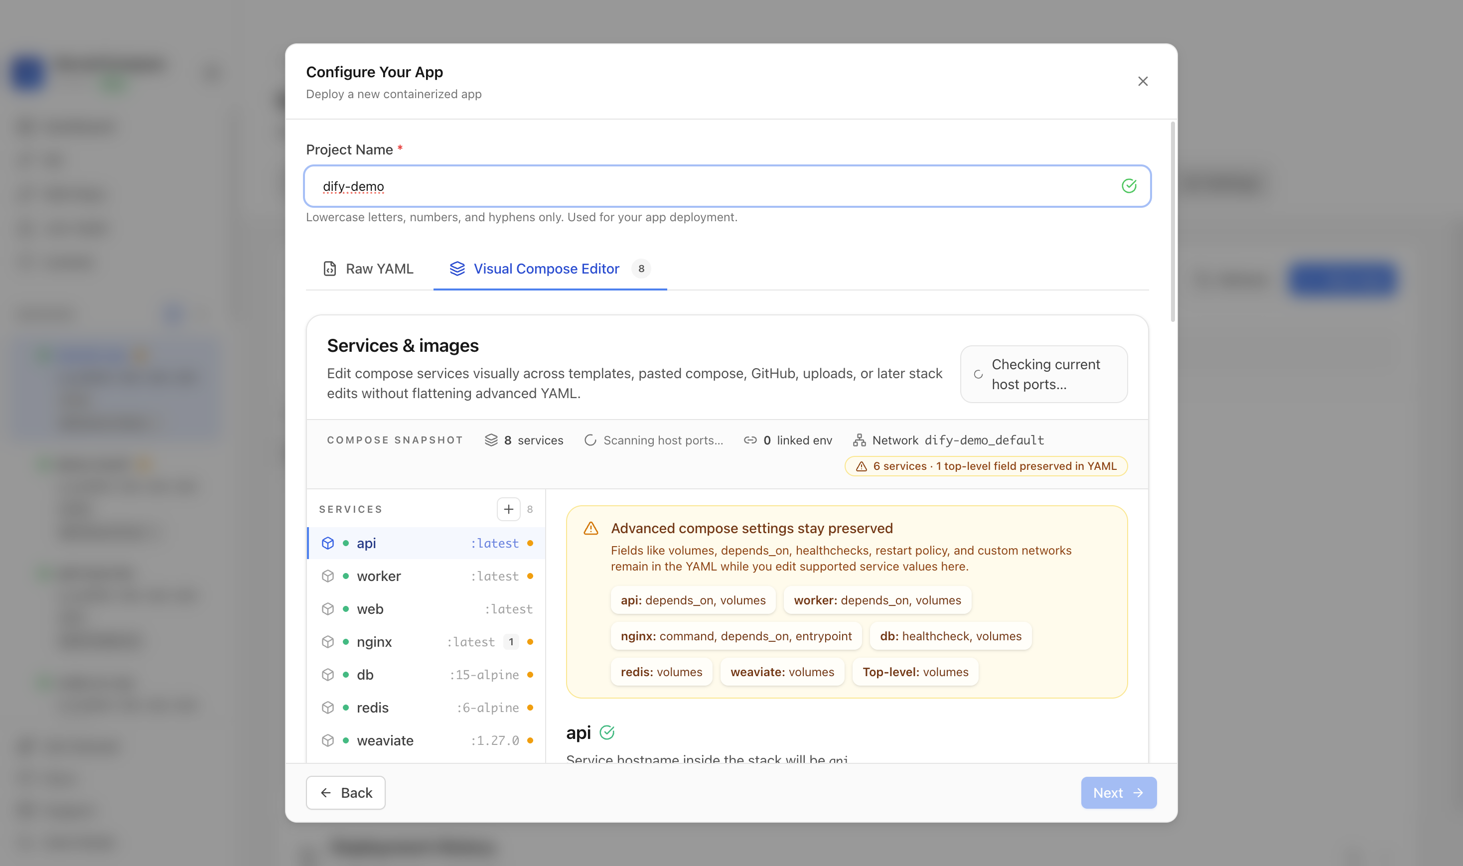The width and height of the screenshot is (1463, 866).
Task: Click the linked env chain icon
Action: (750, 440)
